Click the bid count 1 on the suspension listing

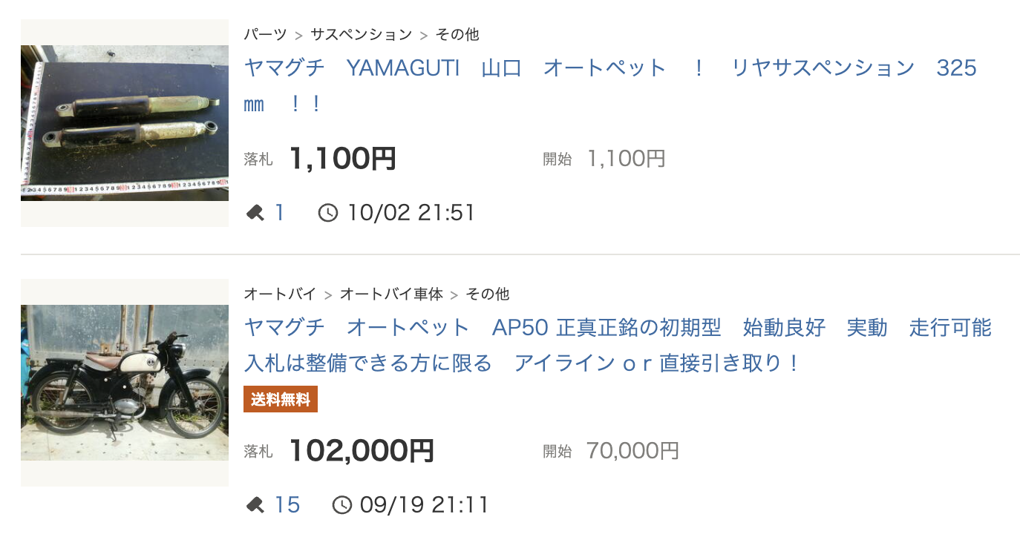pos(280,214)
